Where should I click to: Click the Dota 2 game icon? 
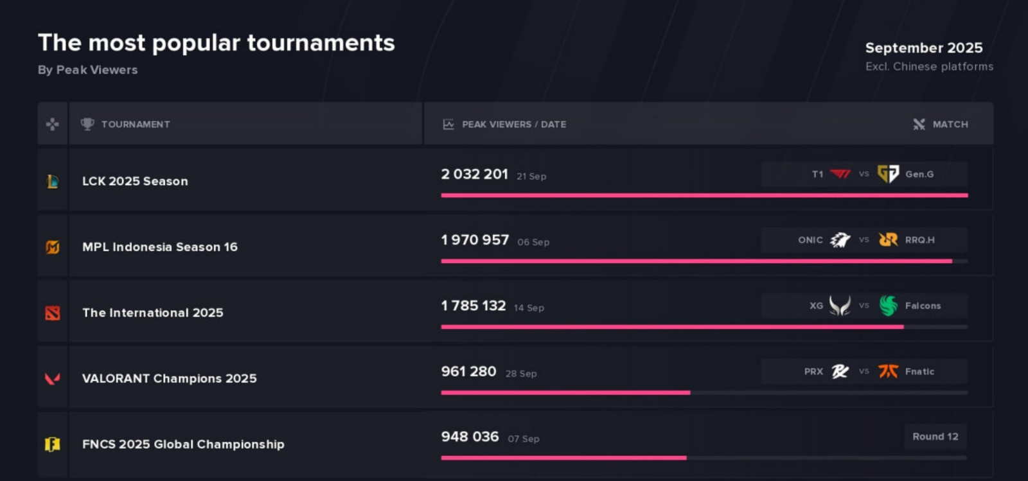click(x=53, y=313)
